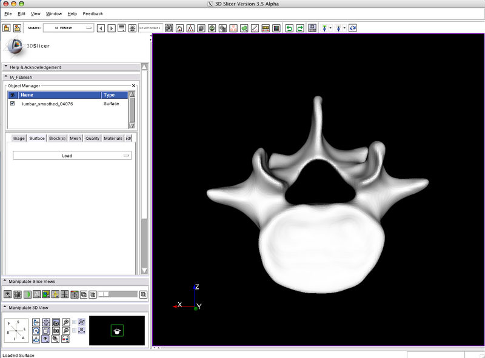
Task: Click the stereo red-blue glasses icon
Action: [65, 339]
